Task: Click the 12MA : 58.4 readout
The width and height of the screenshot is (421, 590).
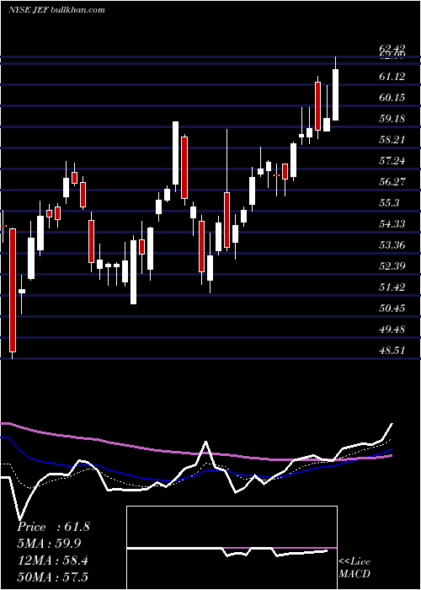Action: click(52, 560)
